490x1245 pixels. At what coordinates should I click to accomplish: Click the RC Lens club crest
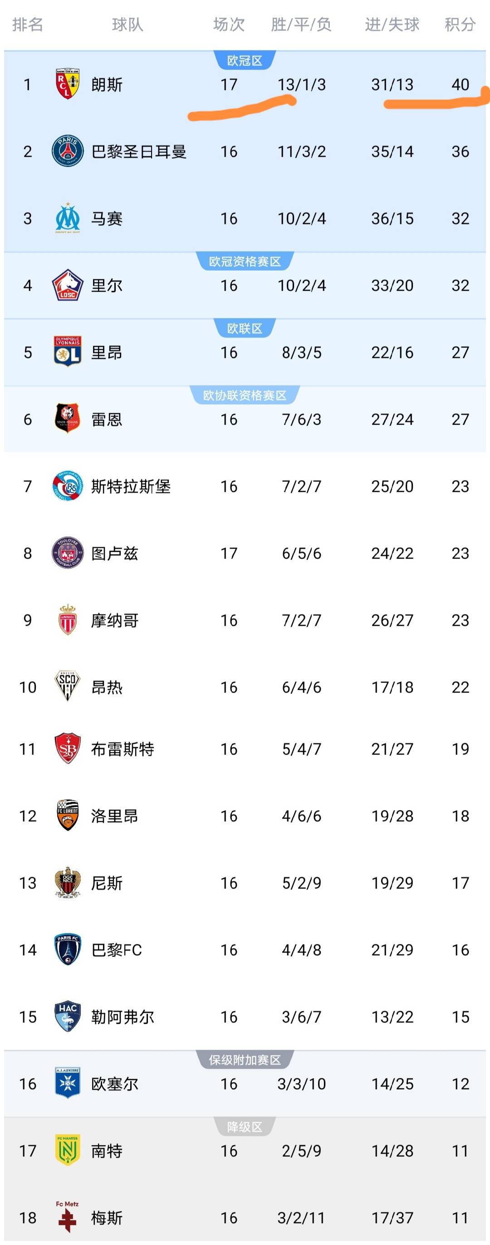tap(67, 84)
